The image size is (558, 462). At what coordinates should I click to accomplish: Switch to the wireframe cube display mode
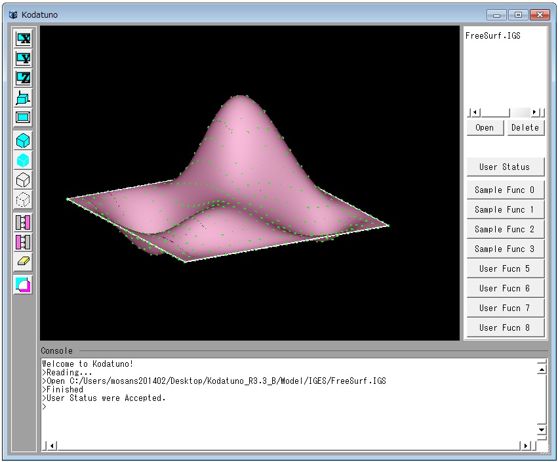(x=23, y=180)
